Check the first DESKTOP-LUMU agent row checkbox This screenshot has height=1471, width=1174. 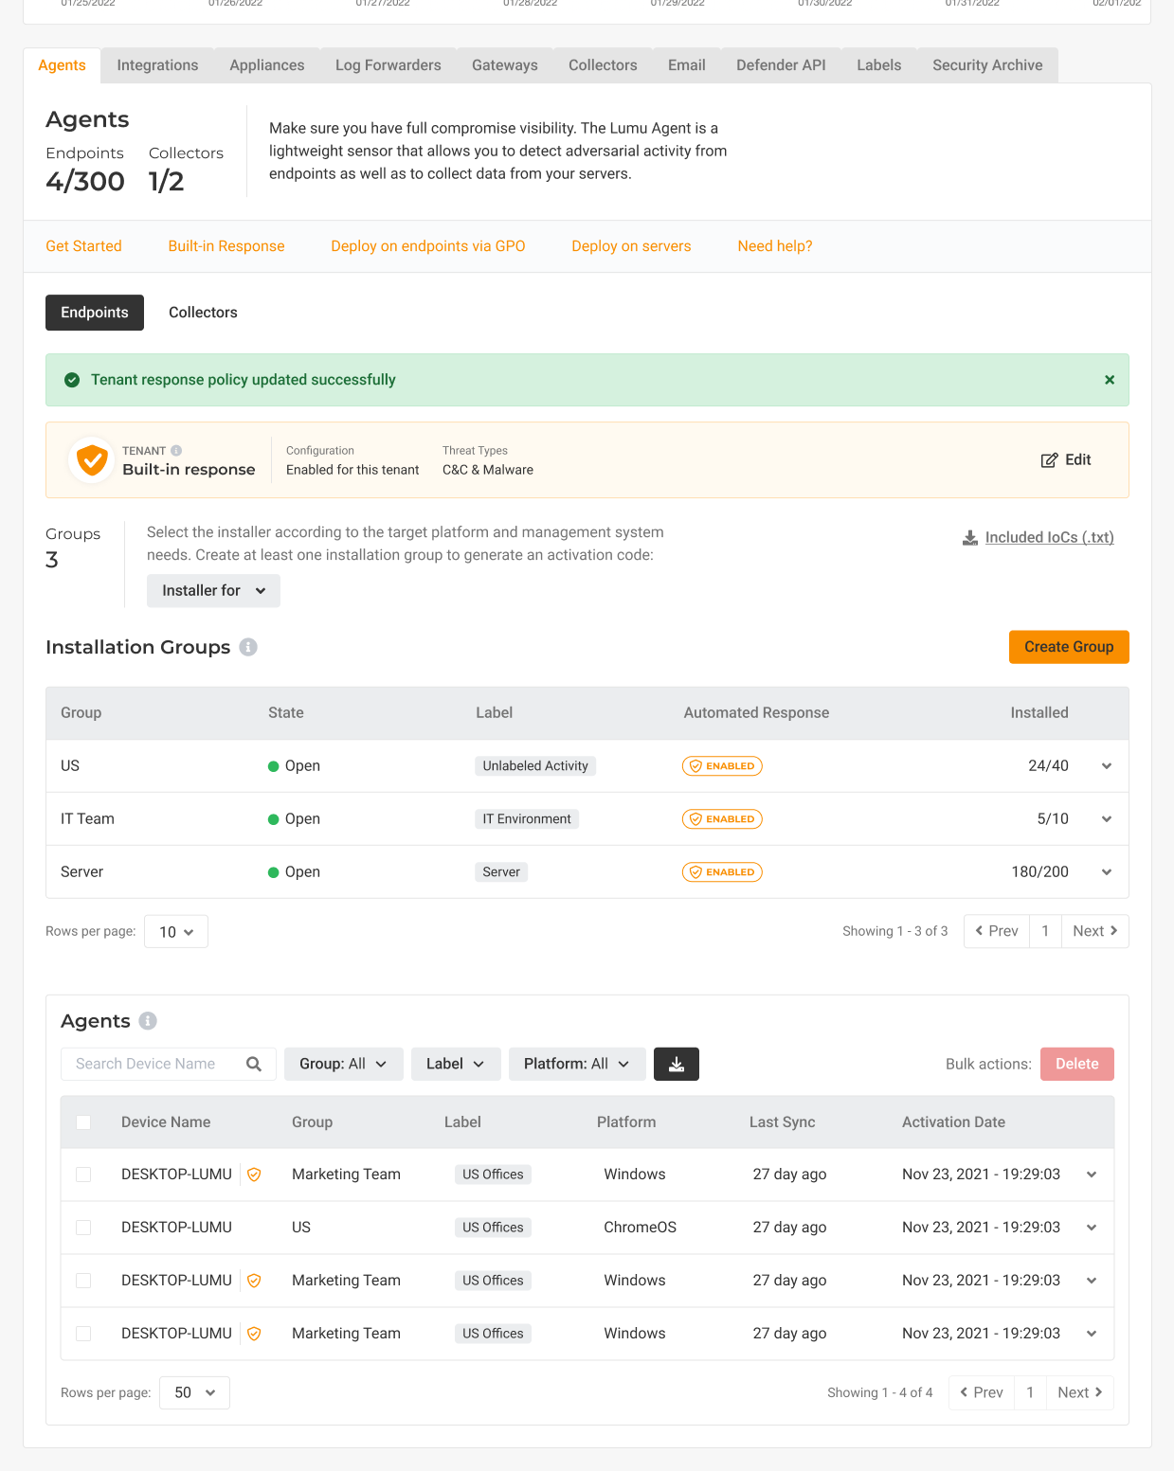pos(83,1175)
